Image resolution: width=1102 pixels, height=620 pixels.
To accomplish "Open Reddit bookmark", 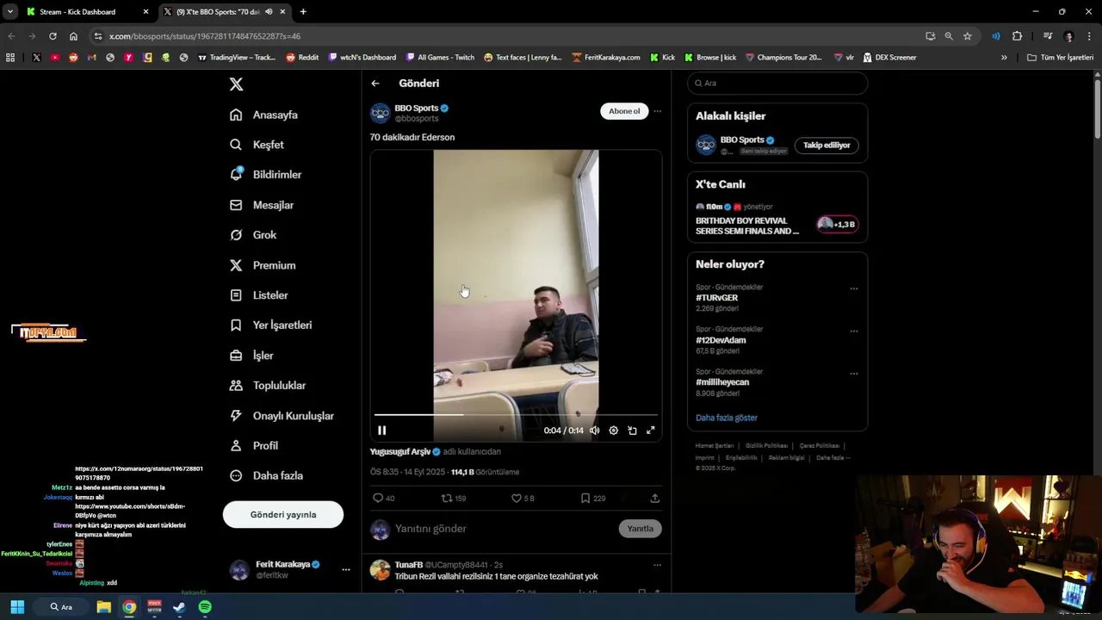I will (302, 58).
